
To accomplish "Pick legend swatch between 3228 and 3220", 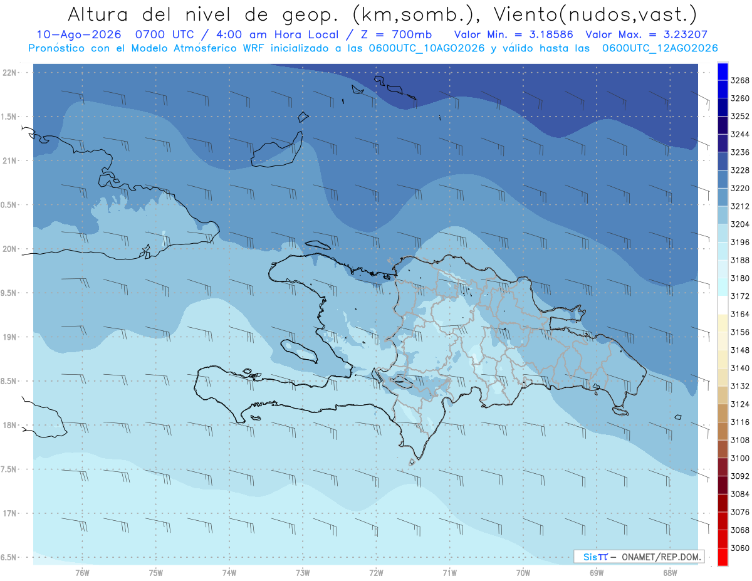I will (x=723, y=179).
